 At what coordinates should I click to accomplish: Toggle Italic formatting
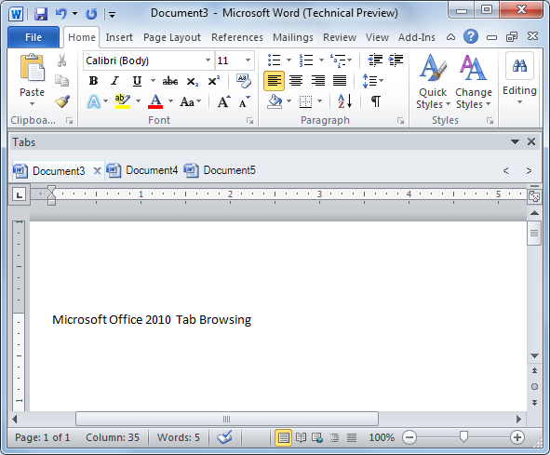pyautogui.click(x=114, y=81)
